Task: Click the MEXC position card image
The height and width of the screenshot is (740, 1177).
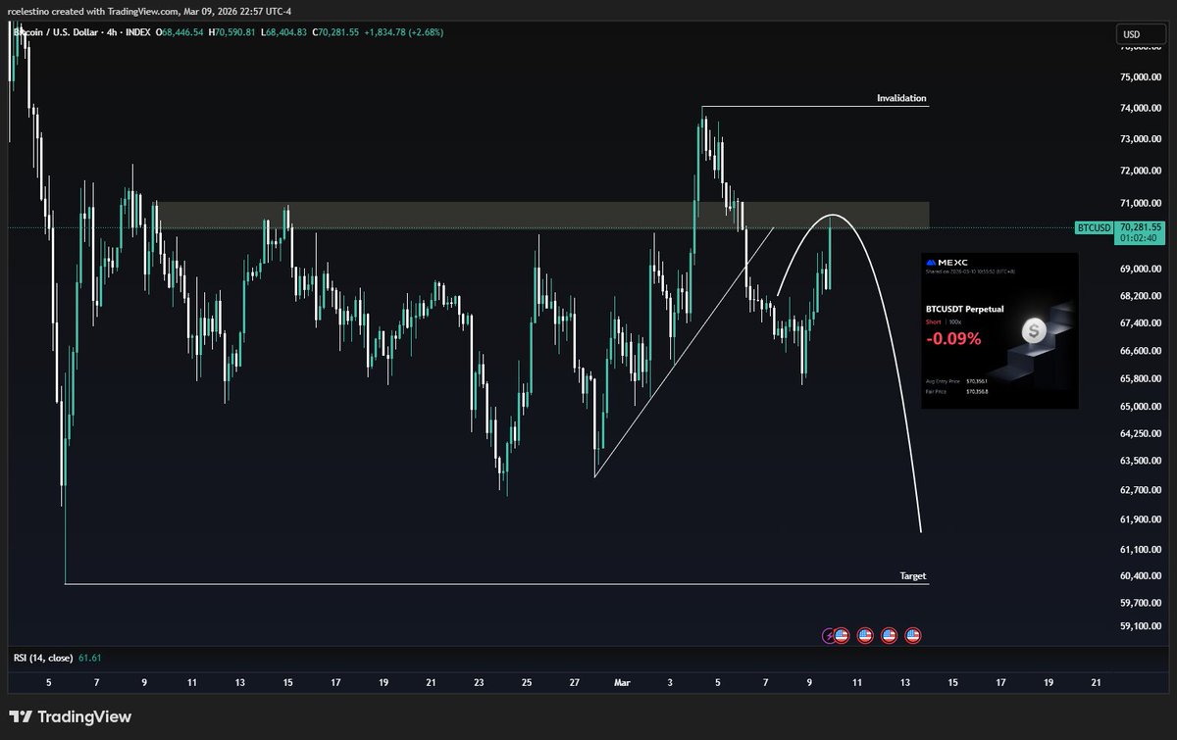Action: click(999, 330)
